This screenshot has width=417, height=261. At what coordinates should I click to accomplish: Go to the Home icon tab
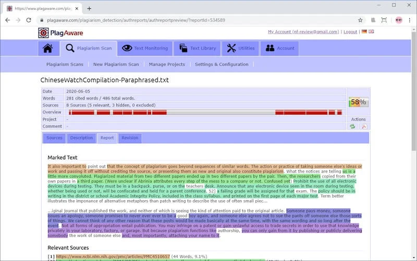click(x=48, y=48)
